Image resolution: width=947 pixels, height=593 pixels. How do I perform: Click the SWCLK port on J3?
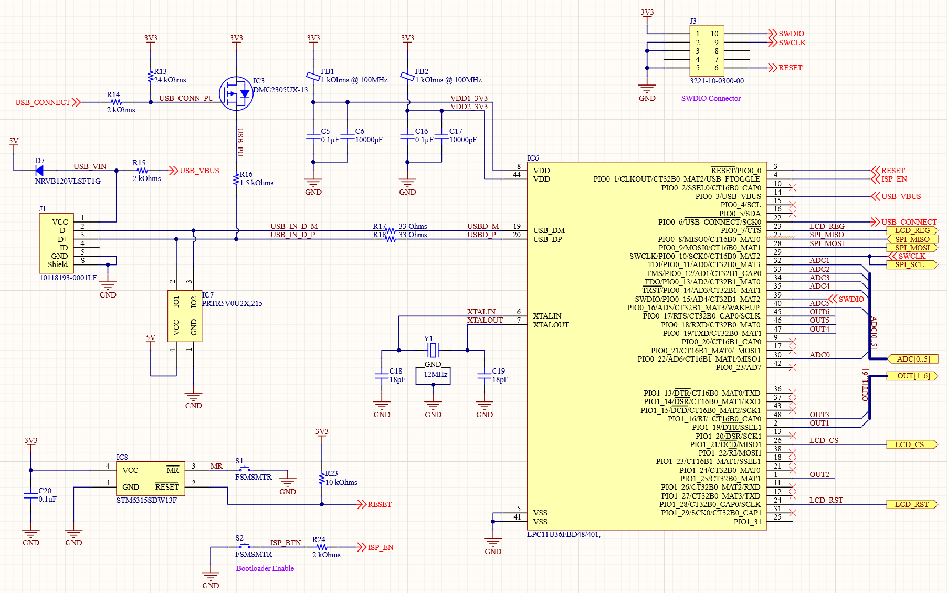[x=786, y=43]
